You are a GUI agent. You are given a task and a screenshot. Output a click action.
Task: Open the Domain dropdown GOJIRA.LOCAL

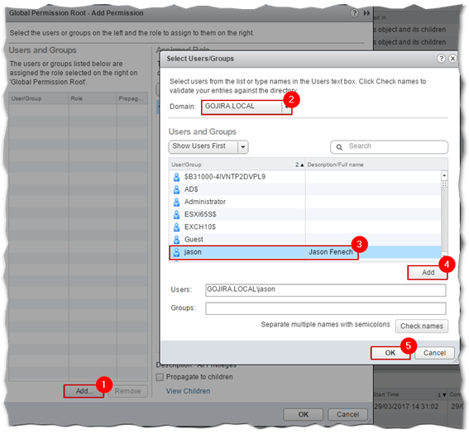click(x=246, y=107)
